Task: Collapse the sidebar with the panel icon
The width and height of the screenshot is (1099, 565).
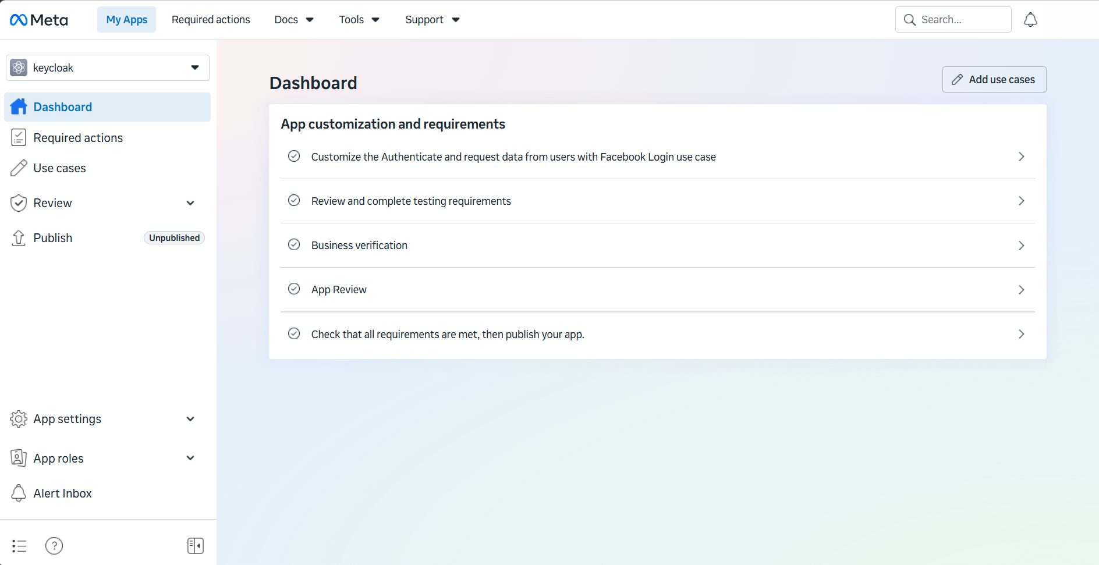Action: click(x=196, y=546)
